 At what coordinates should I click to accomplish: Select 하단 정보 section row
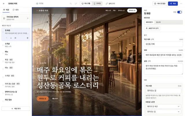coord(16,101)
